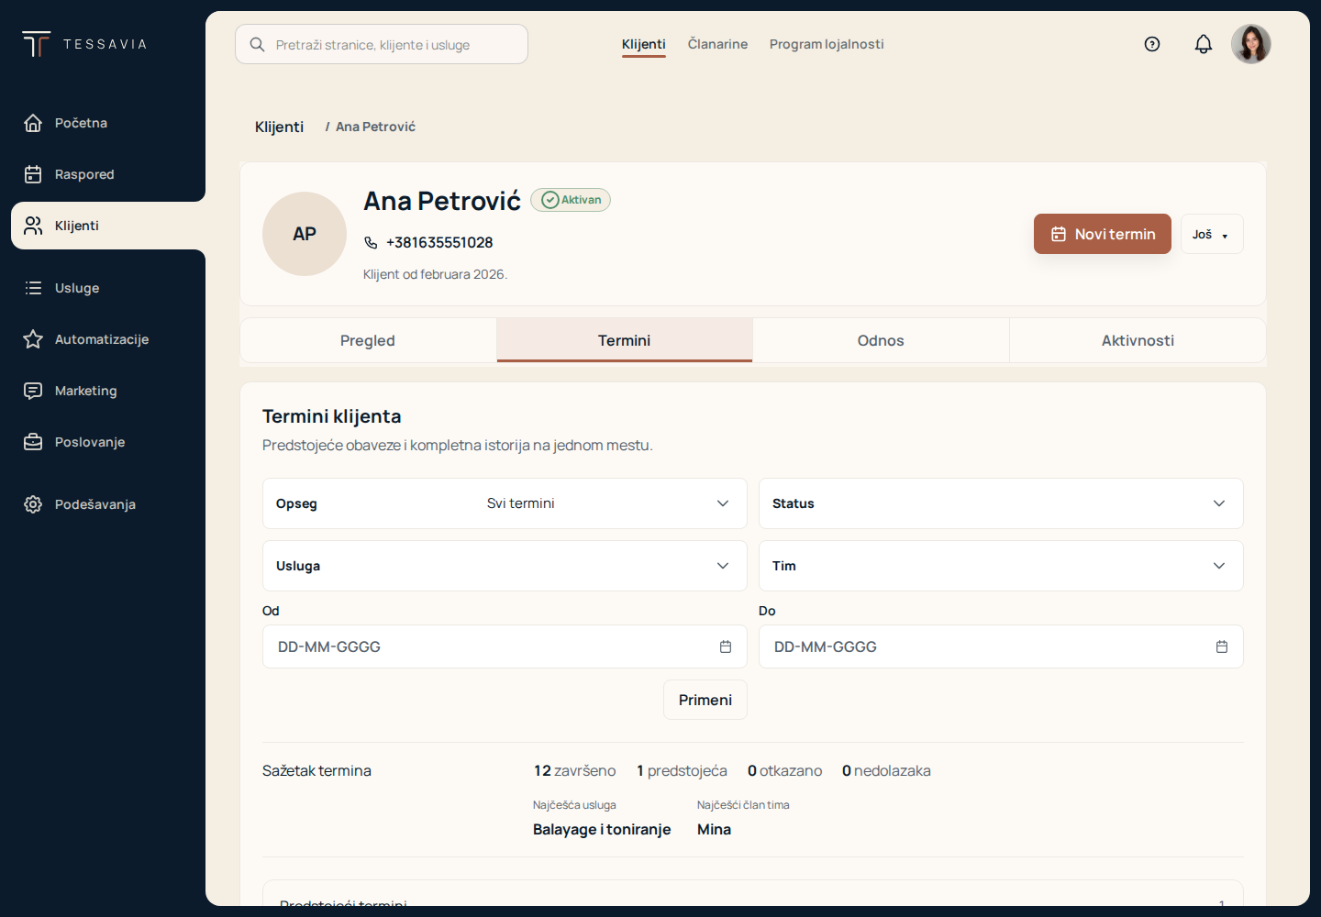
Task: Open Poslovanje via the briefcase icon
Action: click(x=33, y=442)
